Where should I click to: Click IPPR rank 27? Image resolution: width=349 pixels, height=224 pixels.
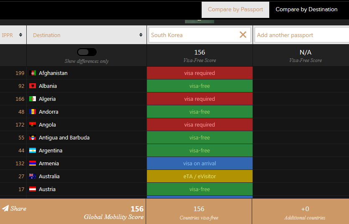(21, 176)
